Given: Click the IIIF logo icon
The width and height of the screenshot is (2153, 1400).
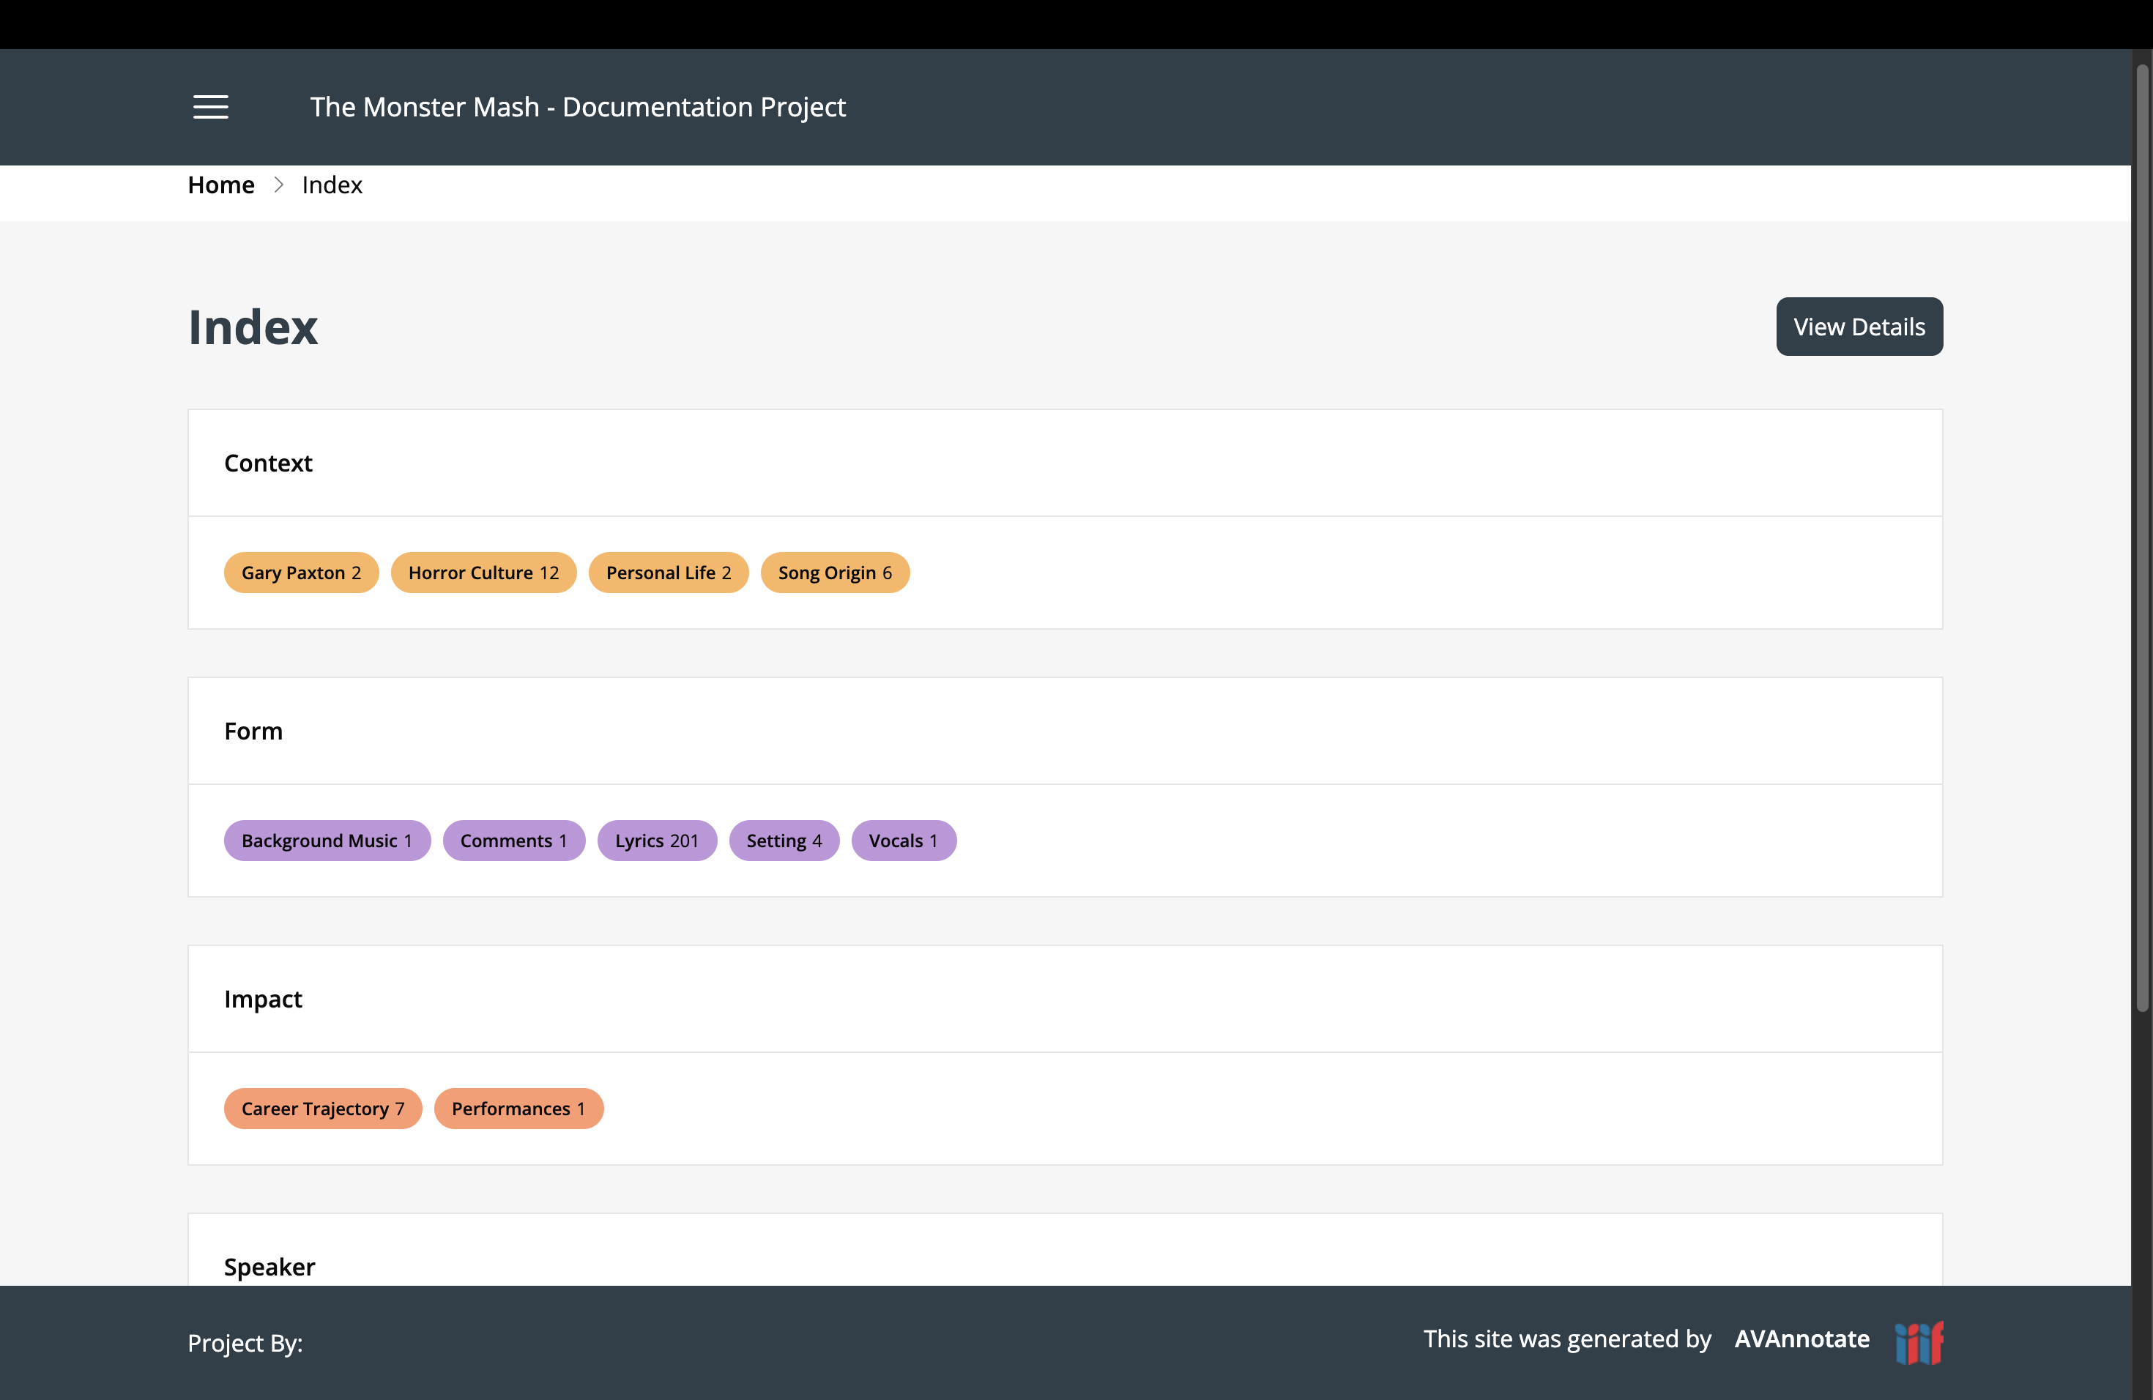Looking at the screenshot, I should tap(1919, 1342).
